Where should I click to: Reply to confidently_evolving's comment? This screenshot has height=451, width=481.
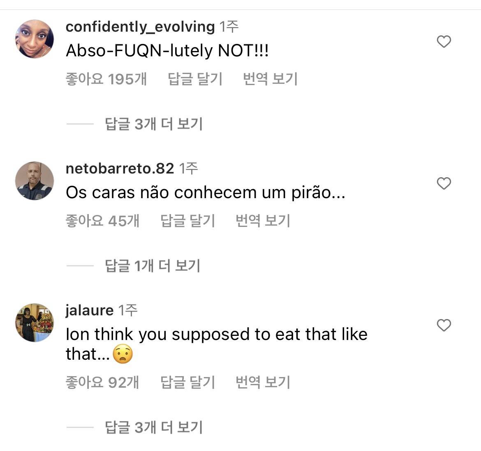tap(195, 79)
